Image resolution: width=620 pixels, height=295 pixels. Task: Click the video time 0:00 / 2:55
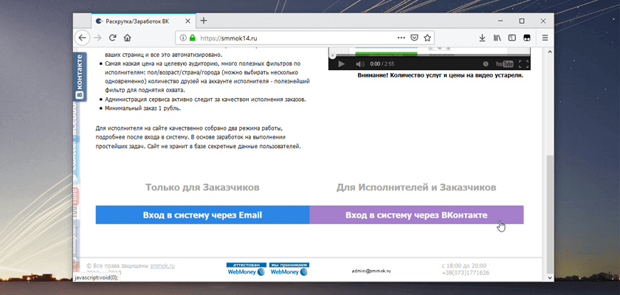click(382, 64)
